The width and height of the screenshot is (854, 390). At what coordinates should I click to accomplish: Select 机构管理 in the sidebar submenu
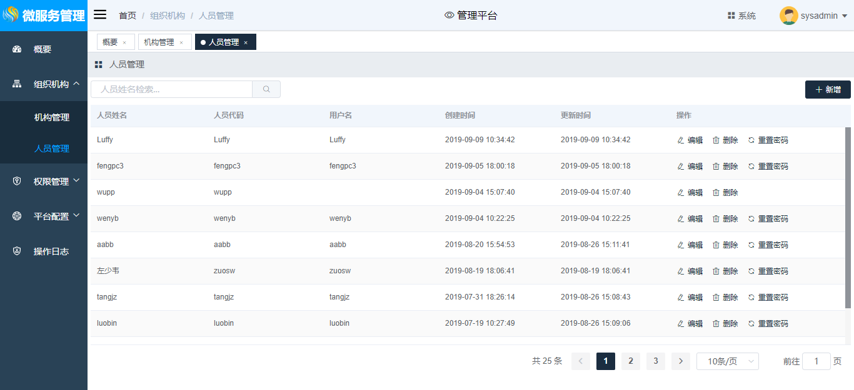(x=52, y=117)
